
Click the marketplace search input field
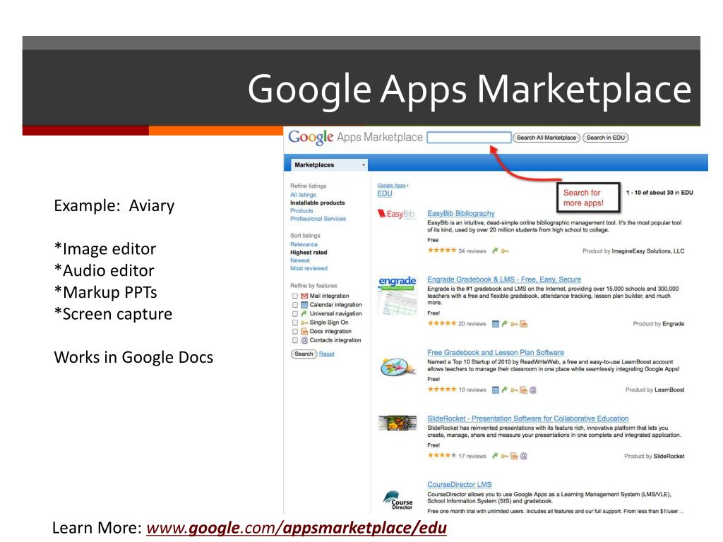pos(469,138)
